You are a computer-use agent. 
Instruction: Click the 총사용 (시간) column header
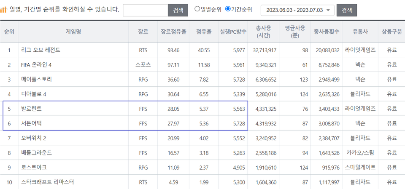[x=263, y=32]
